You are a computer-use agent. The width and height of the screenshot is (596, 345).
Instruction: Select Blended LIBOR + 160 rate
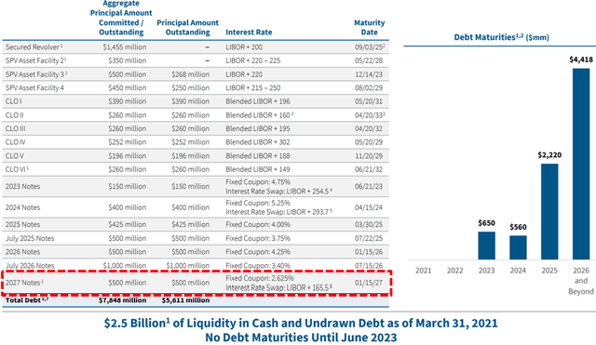pyautogui.click(x=260, y=115)
